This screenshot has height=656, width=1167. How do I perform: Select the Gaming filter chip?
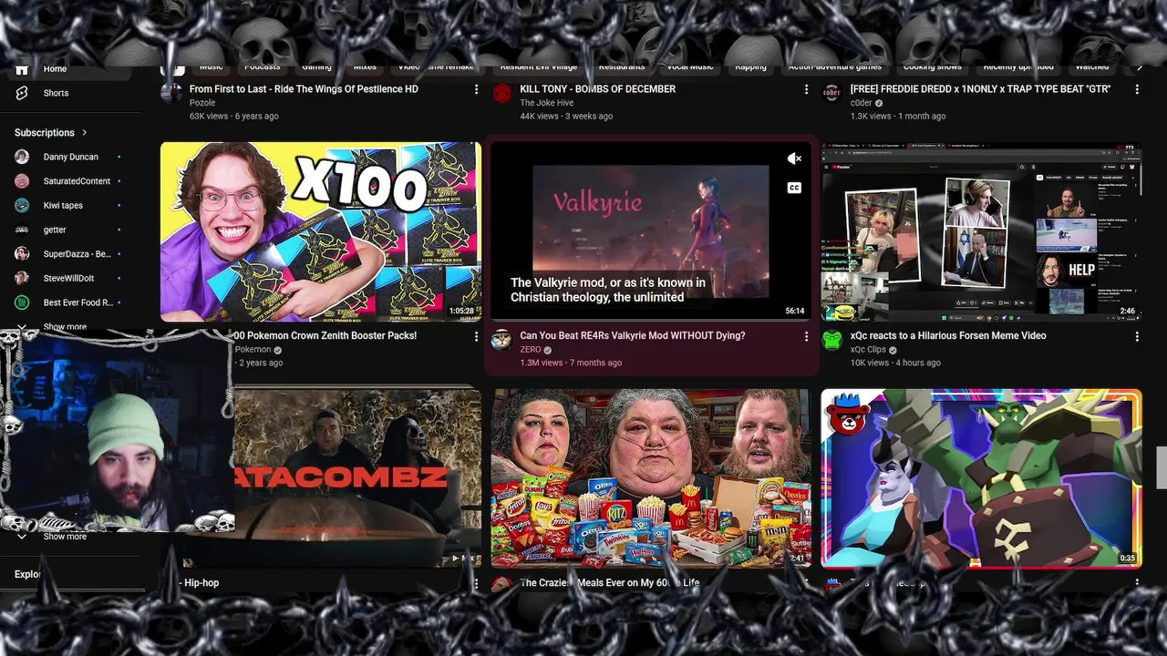(316, 67)
